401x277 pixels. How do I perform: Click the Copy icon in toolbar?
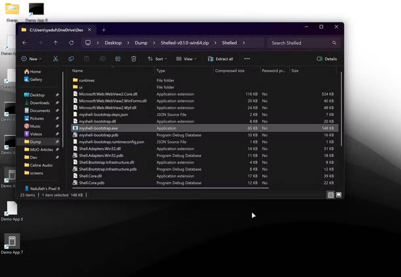tap(71, 59)
